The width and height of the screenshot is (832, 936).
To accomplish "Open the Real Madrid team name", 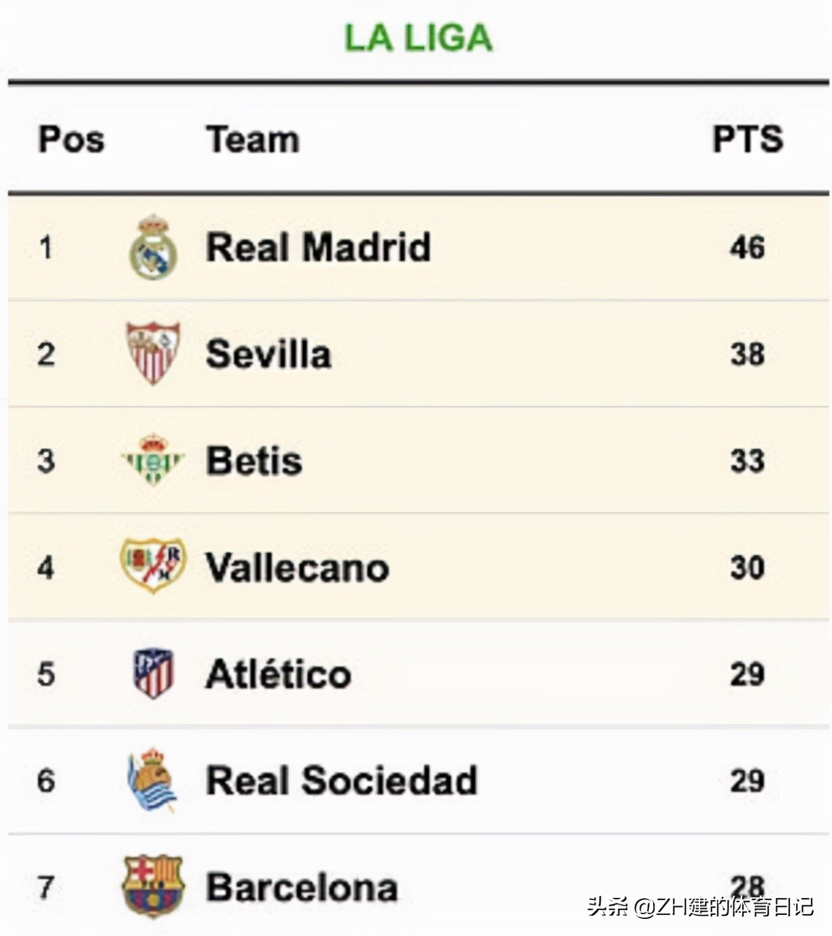I will [318, 247].
